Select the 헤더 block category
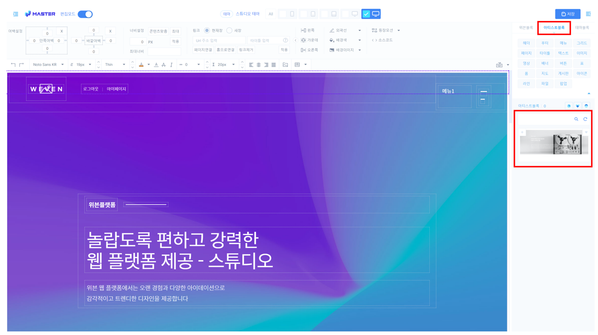The height and width of the screenshot is (335, 598). point(527,43)
